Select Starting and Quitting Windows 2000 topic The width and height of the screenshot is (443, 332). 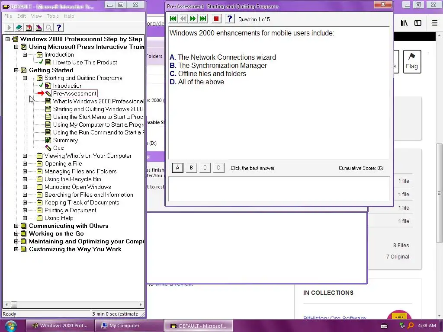[98, 109]
